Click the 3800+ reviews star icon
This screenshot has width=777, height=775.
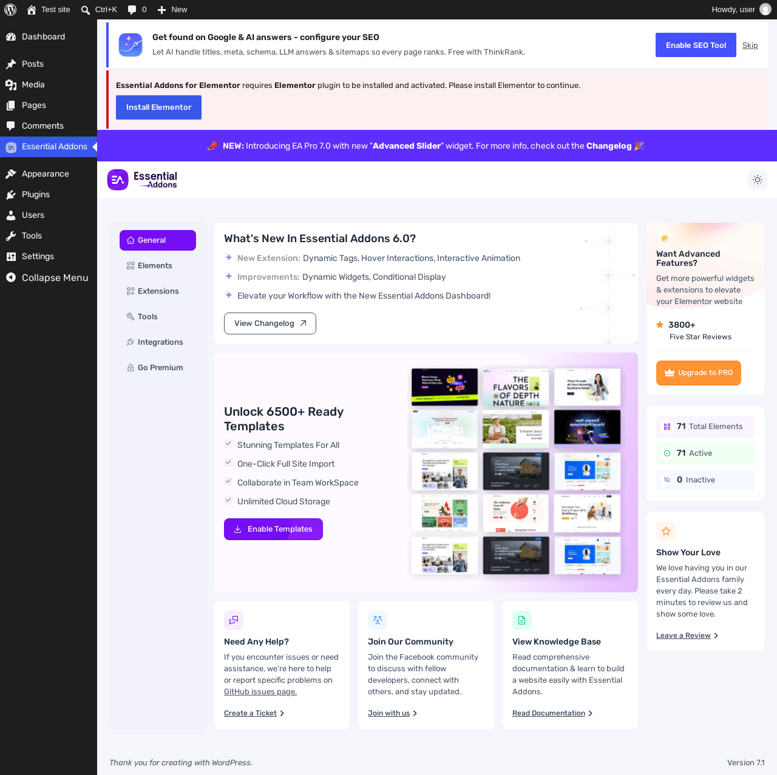(660, 325)
